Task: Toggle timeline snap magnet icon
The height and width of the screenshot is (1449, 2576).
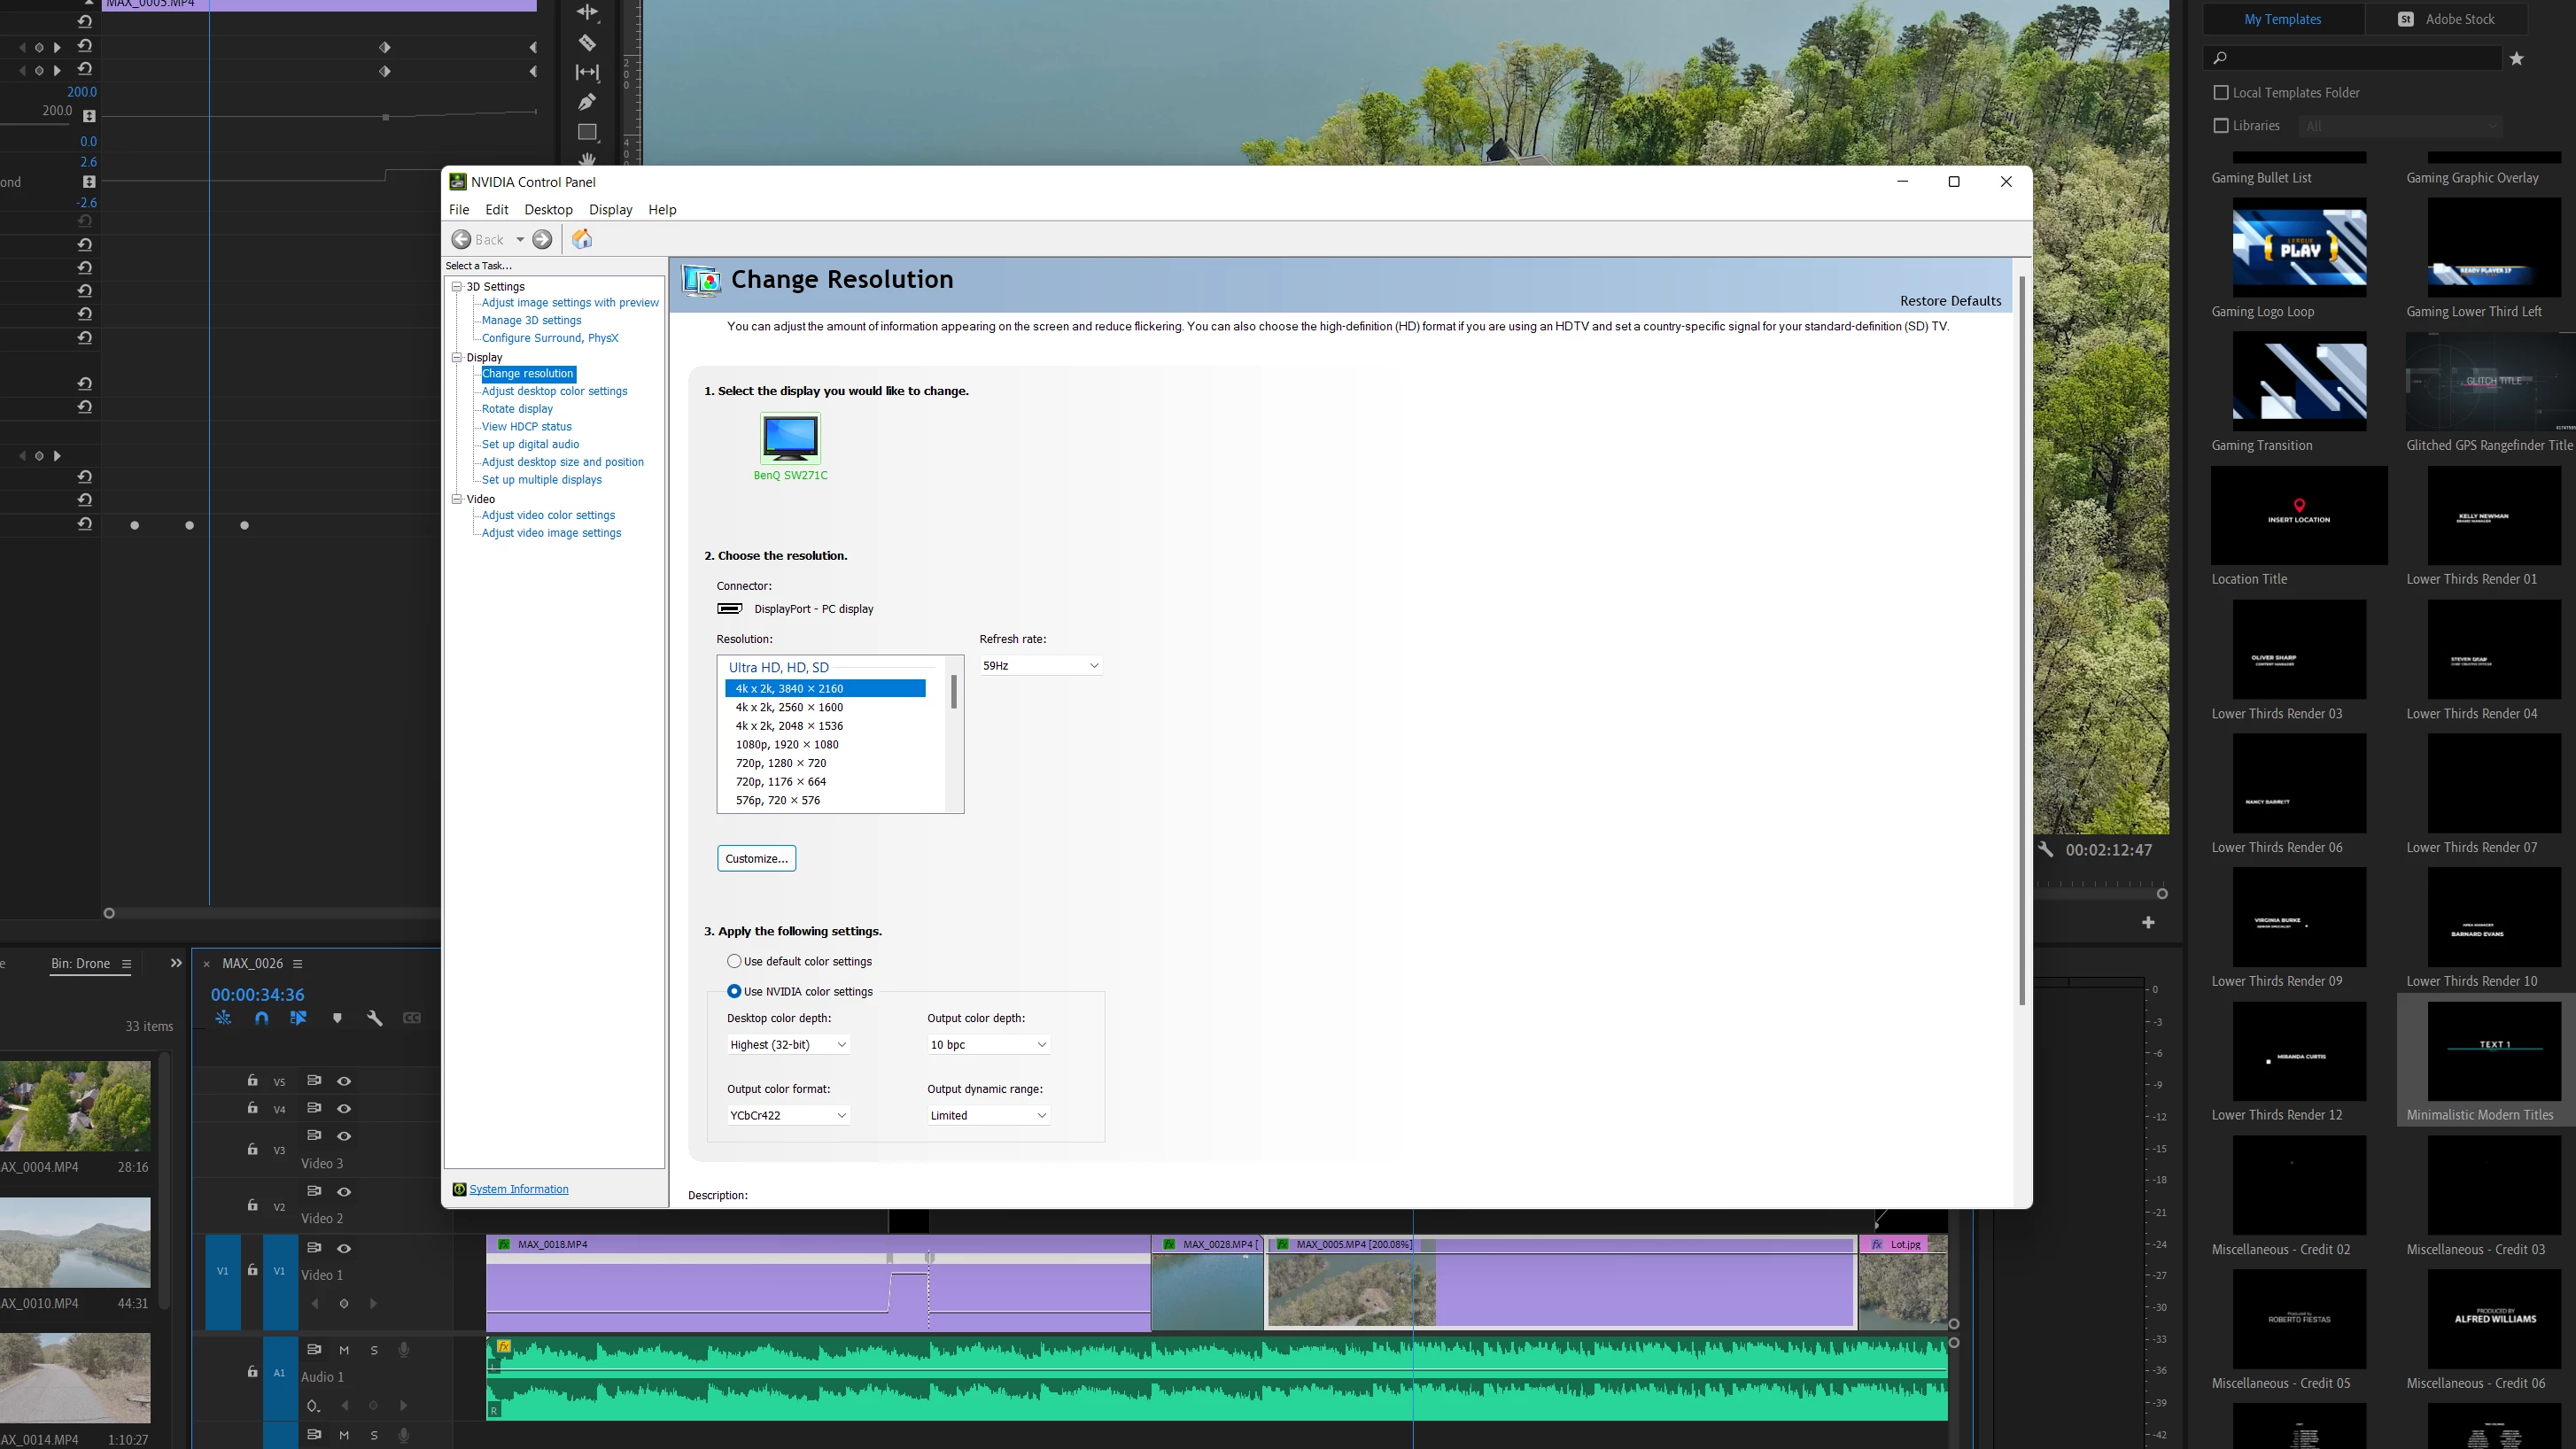Action: coord(261,1018)
